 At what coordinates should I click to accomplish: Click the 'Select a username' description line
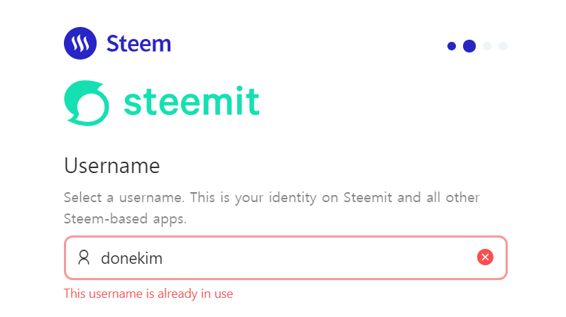272,198
